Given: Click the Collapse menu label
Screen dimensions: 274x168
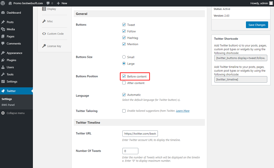Looking at the screenshot, I should [16, 113].
